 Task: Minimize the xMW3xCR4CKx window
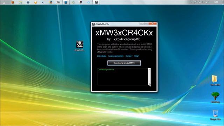pos(142,24)
